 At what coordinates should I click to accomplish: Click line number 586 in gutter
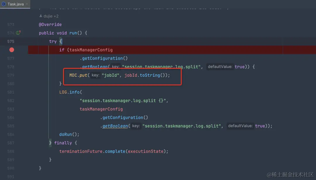tap(11, 134)
